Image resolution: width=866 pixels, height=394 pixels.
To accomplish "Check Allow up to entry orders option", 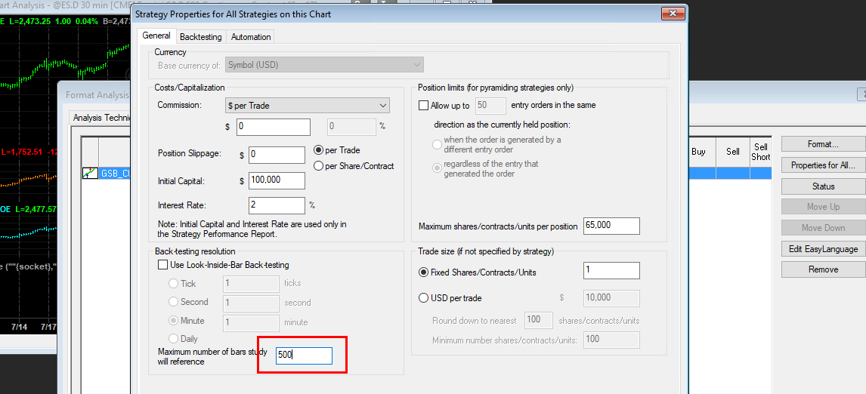I will coord(424,106).
